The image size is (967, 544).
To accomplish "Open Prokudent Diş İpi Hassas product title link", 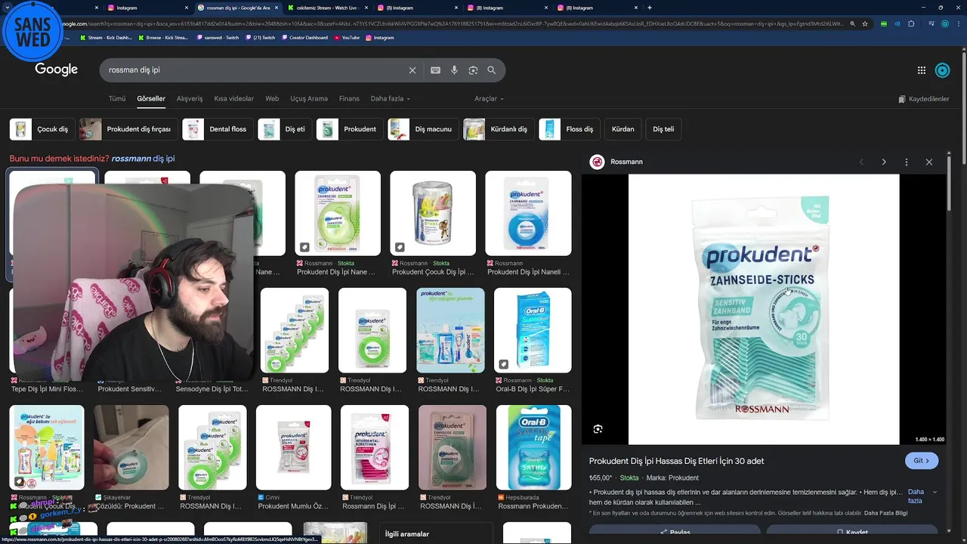I will (x=676, y=461).
